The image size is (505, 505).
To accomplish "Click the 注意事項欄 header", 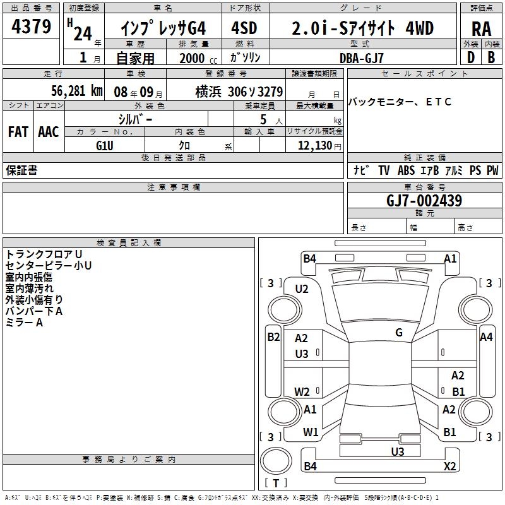I will (x=173, y=187).
